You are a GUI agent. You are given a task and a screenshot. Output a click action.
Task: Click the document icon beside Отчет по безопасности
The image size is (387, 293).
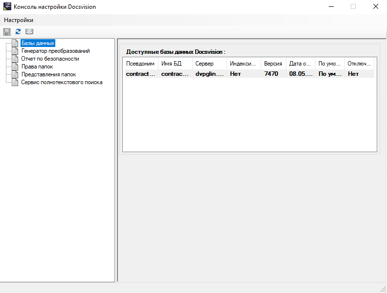point(15,59)
